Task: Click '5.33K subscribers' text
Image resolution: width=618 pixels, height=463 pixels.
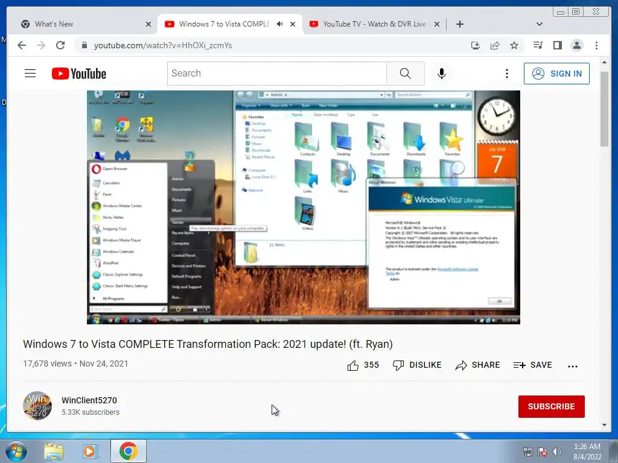Action: [x=91, y=412]
